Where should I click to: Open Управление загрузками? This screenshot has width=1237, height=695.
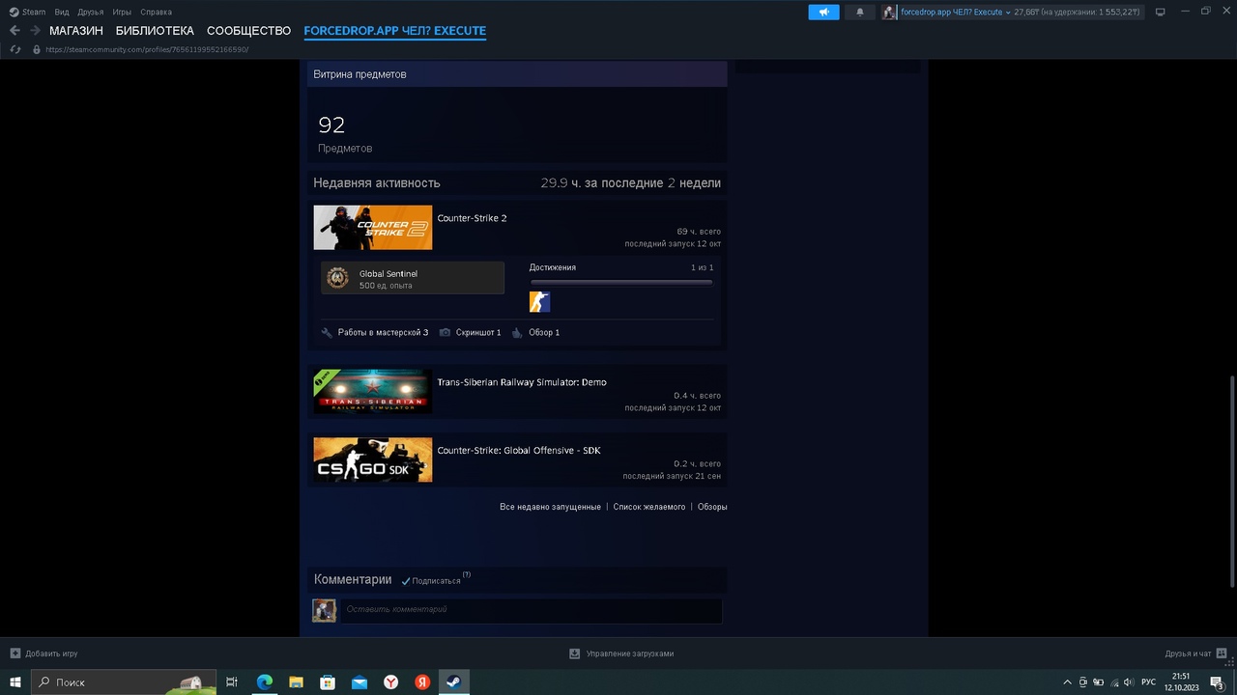point(621,653)
